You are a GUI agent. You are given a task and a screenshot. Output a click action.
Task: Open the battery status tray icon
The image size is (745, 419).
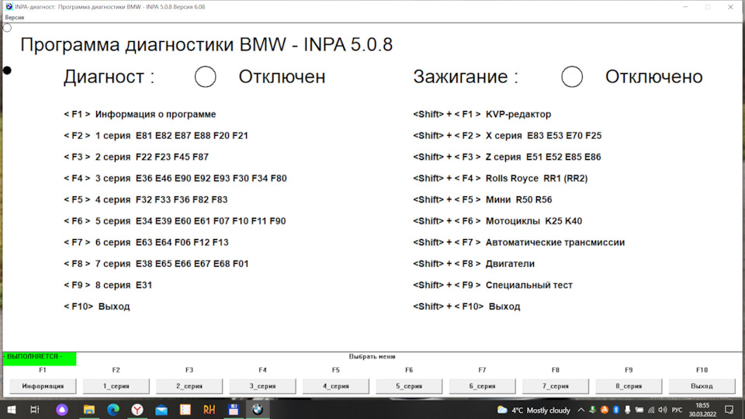point(639,410)
